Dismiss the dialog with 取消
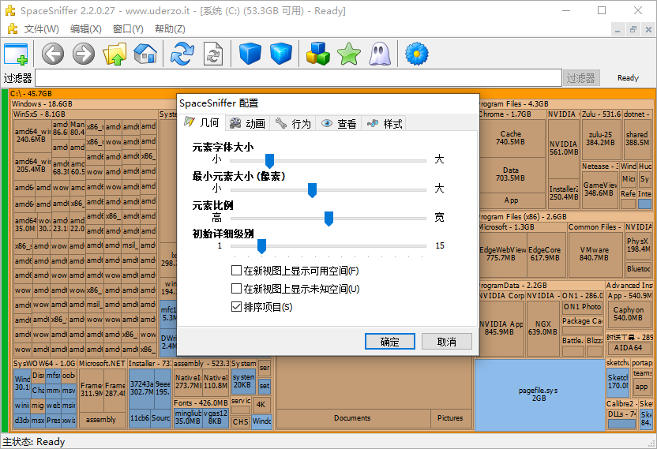657x449 pixels. (x=447, y=342)
